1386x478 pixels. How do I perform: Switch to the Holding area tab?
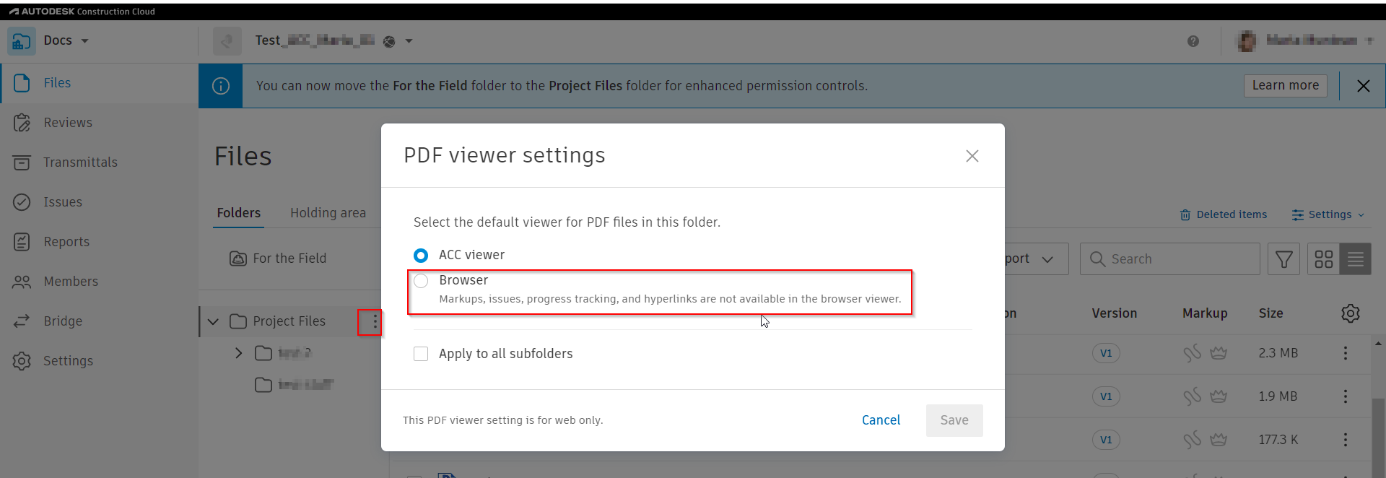(328, 213)
